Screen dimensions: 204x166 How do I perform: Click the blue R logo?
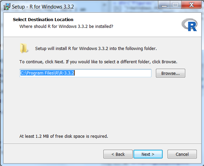tap(189, 25)
